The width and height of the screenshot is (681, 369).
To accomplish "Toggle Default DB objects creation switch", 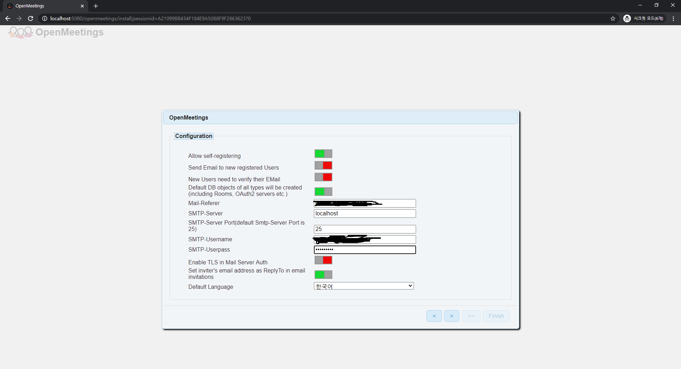I will tap(323, 192).
